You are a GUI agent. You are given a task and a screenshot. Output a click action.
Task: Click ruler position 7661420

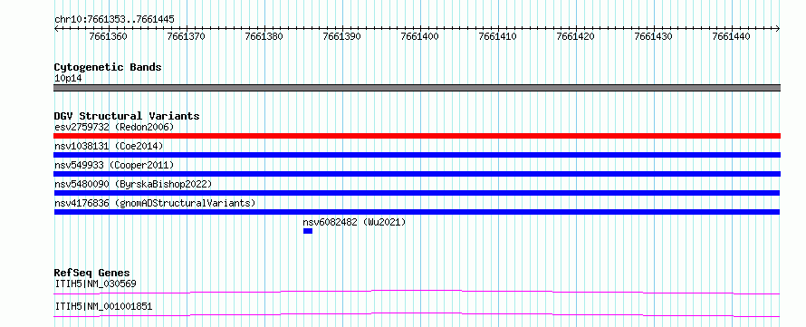[x=576, y=36]
